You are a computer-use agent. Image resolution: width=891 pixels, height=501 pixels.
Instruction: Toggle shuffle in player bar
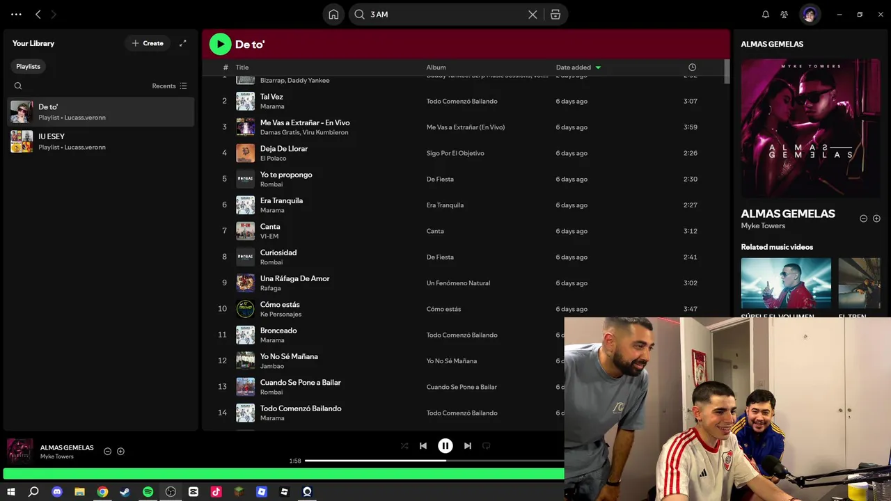tap(404, 446)
